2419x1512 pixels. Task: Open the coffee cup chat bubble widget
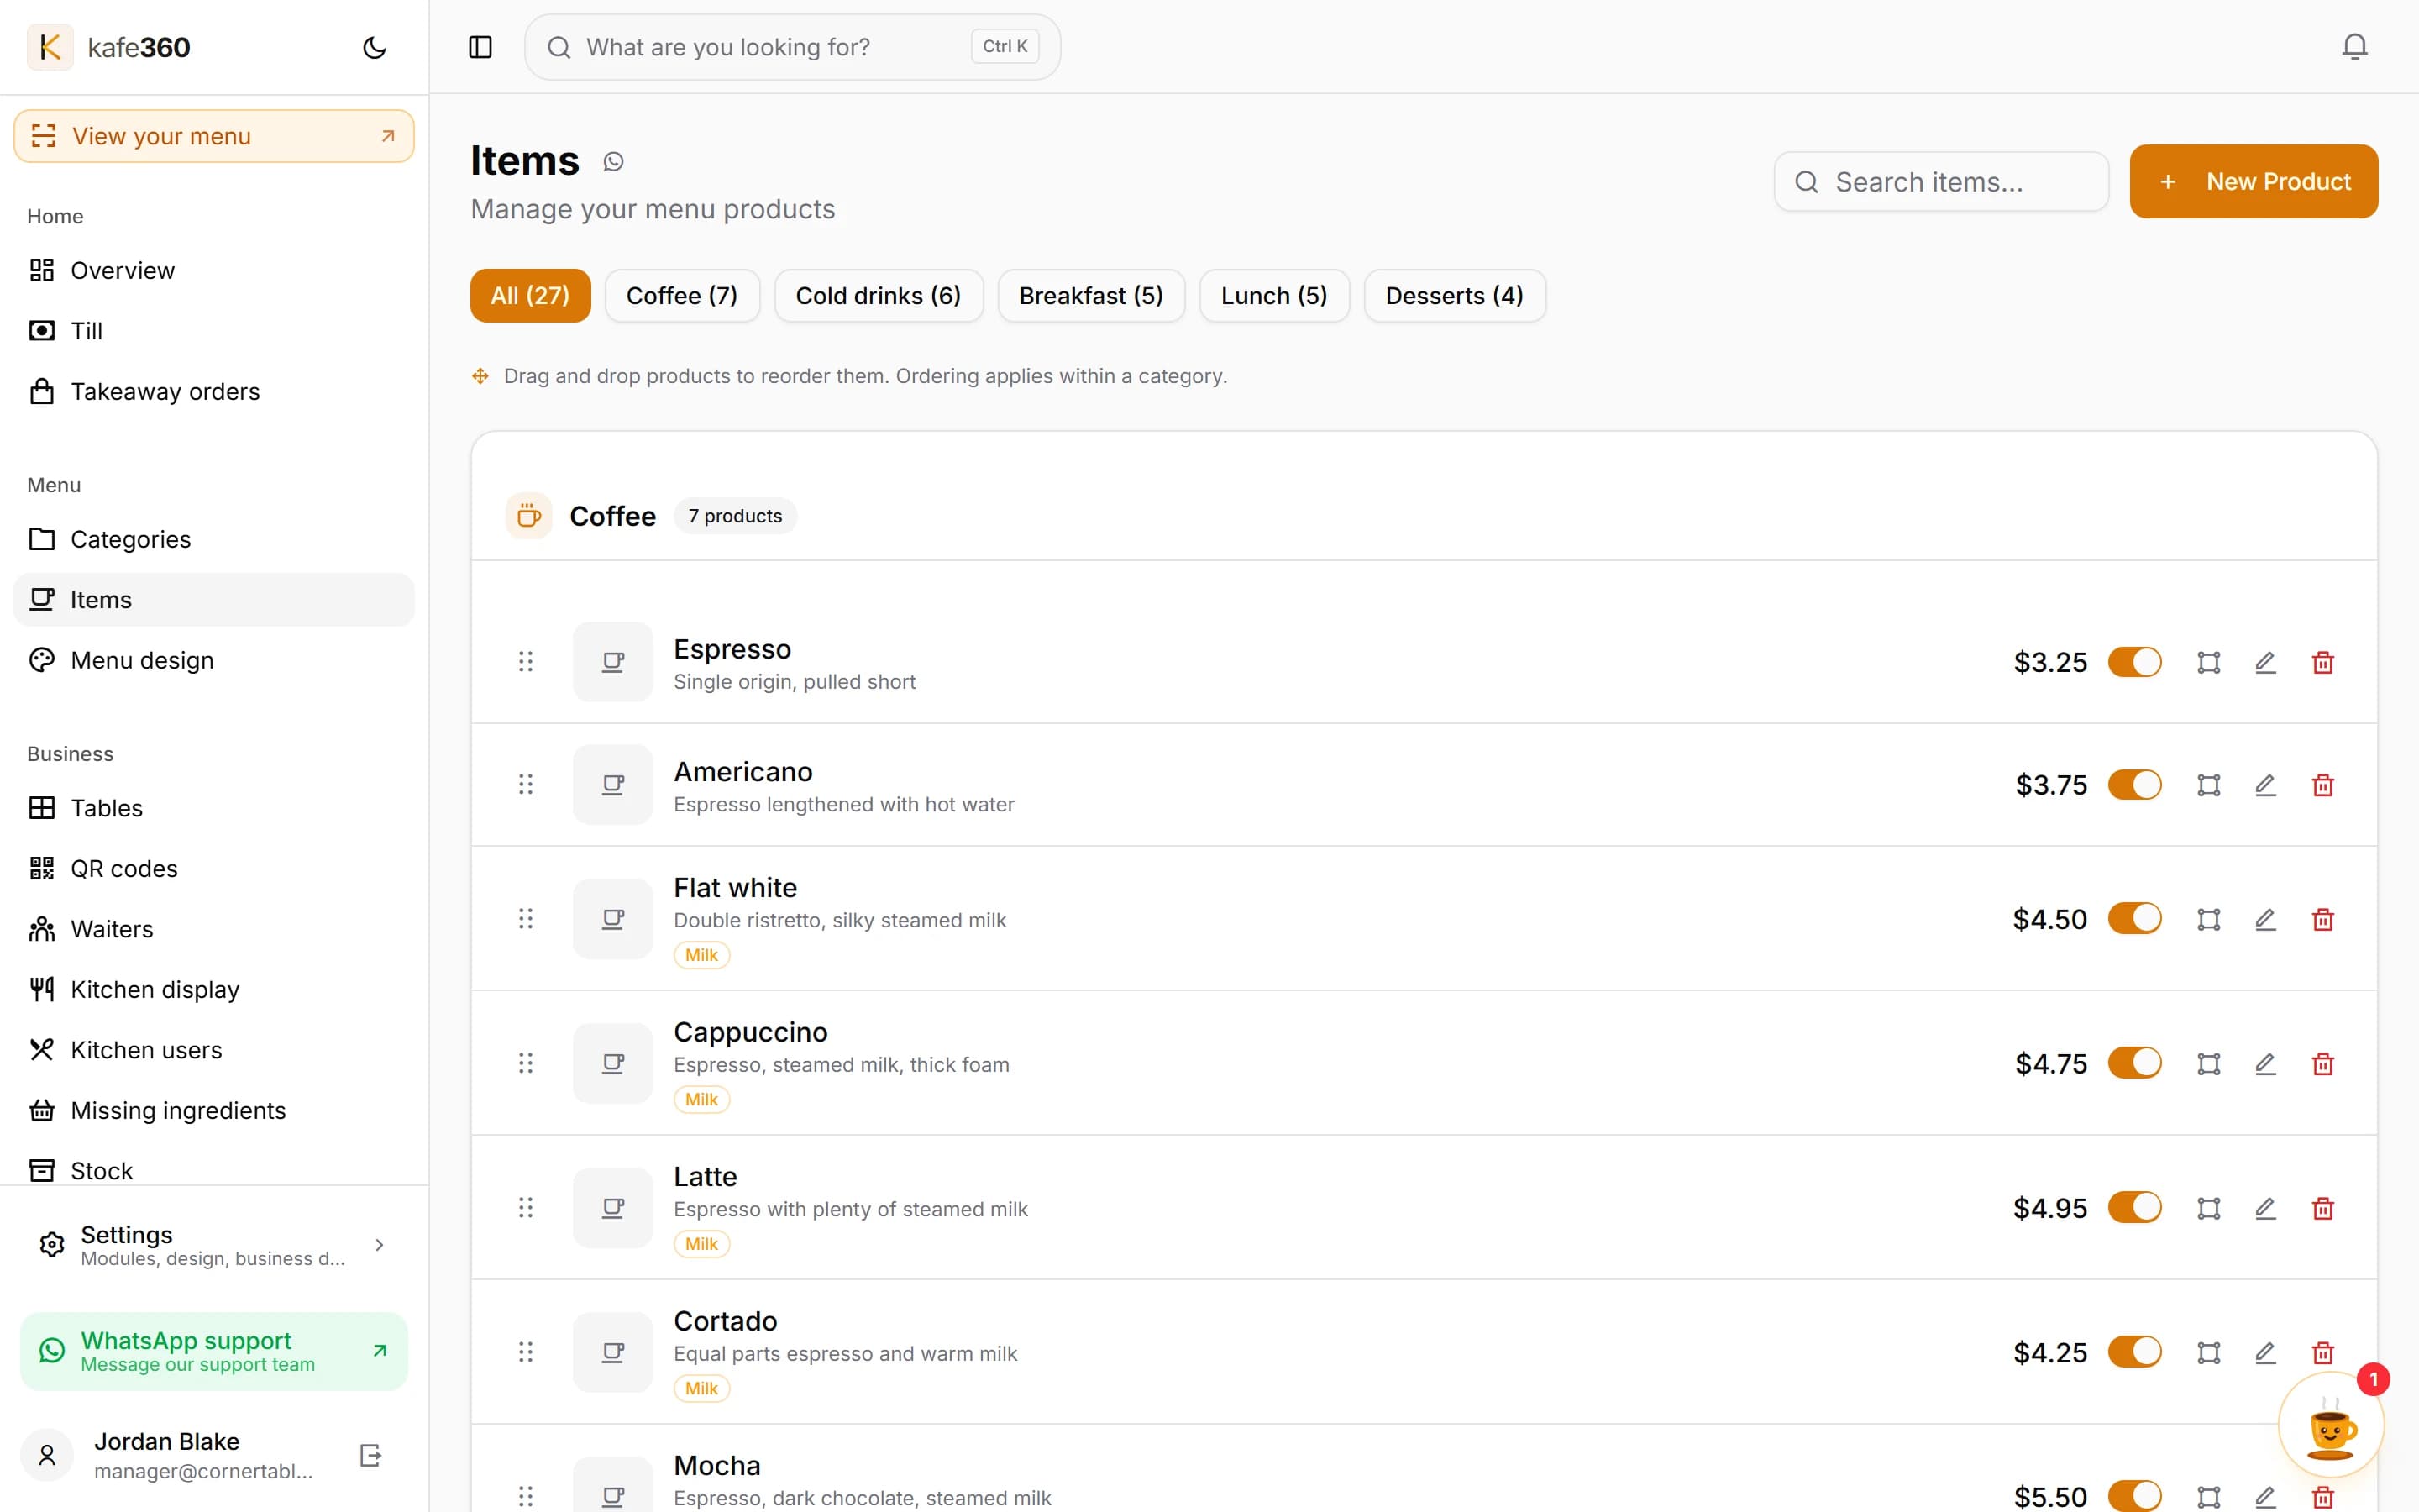[2330, 1425]
